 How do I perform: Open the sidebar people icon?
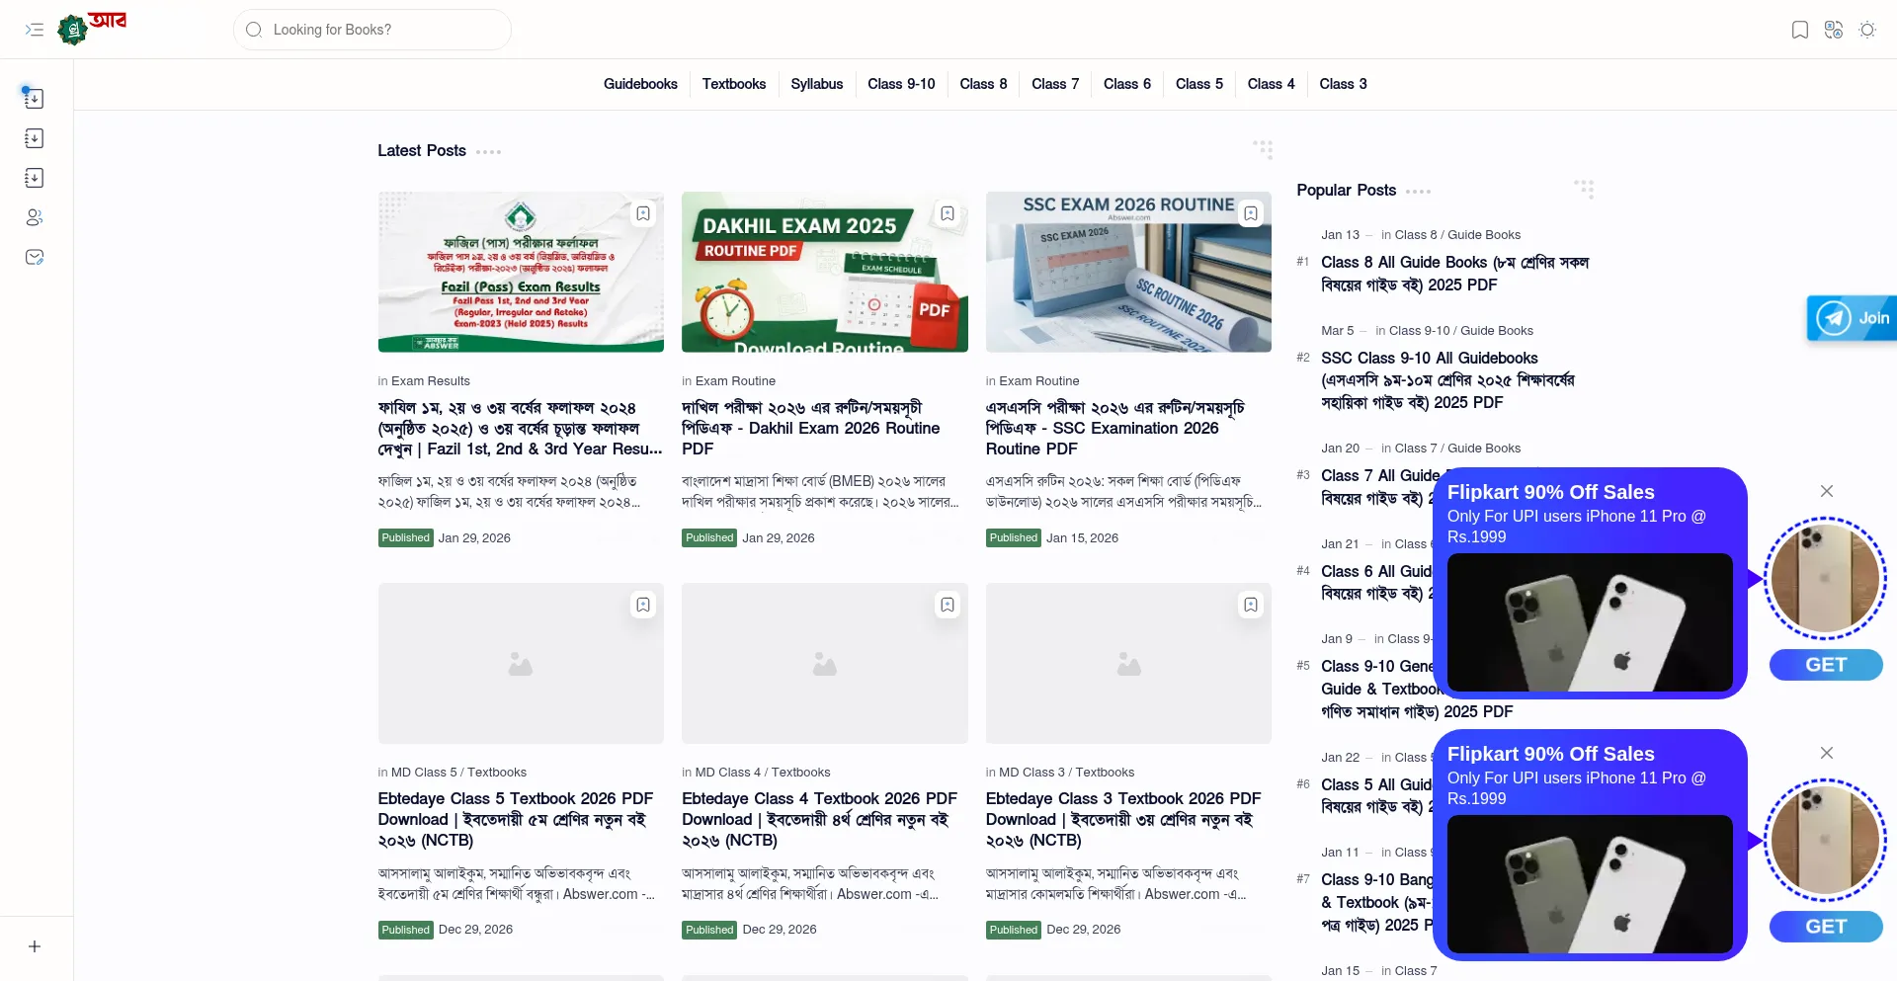pos(34,217)
